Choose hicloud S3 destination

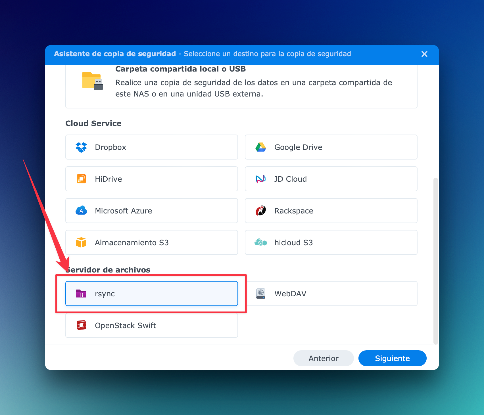click(331, 242)
